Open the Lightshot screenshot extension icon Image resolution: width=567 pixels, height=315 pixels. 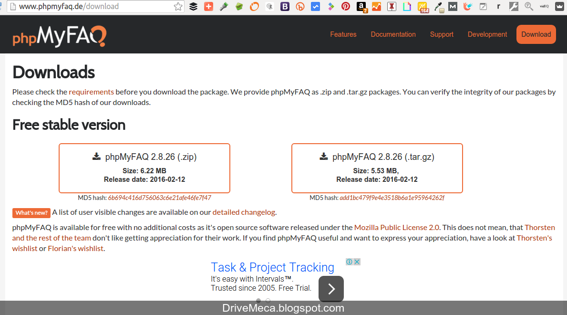coord(407,7)
